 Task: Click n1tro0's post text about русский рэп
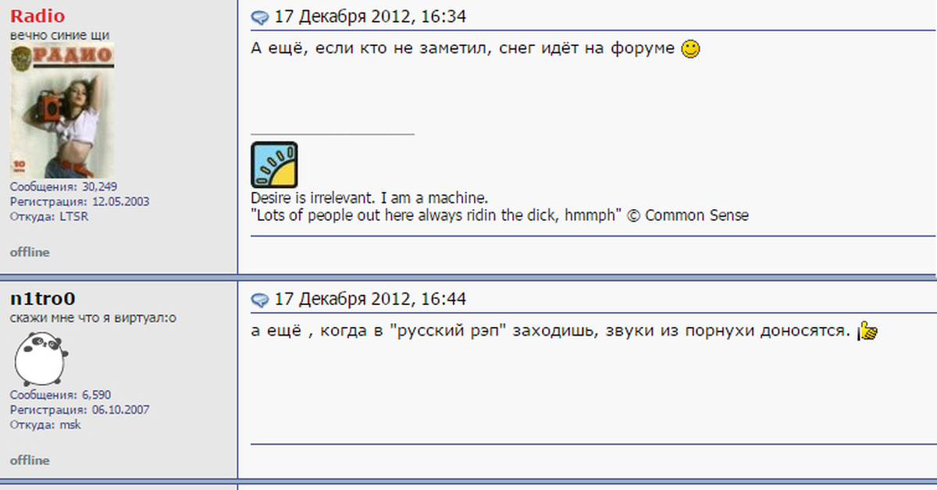pyautogui.click(x=550, y=331)
